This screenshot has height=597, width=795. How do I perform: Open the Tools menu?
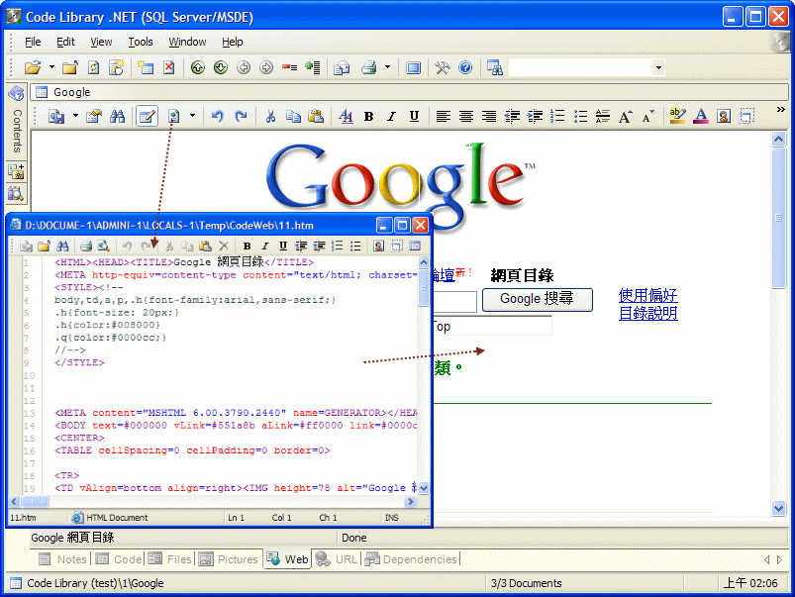140,42
